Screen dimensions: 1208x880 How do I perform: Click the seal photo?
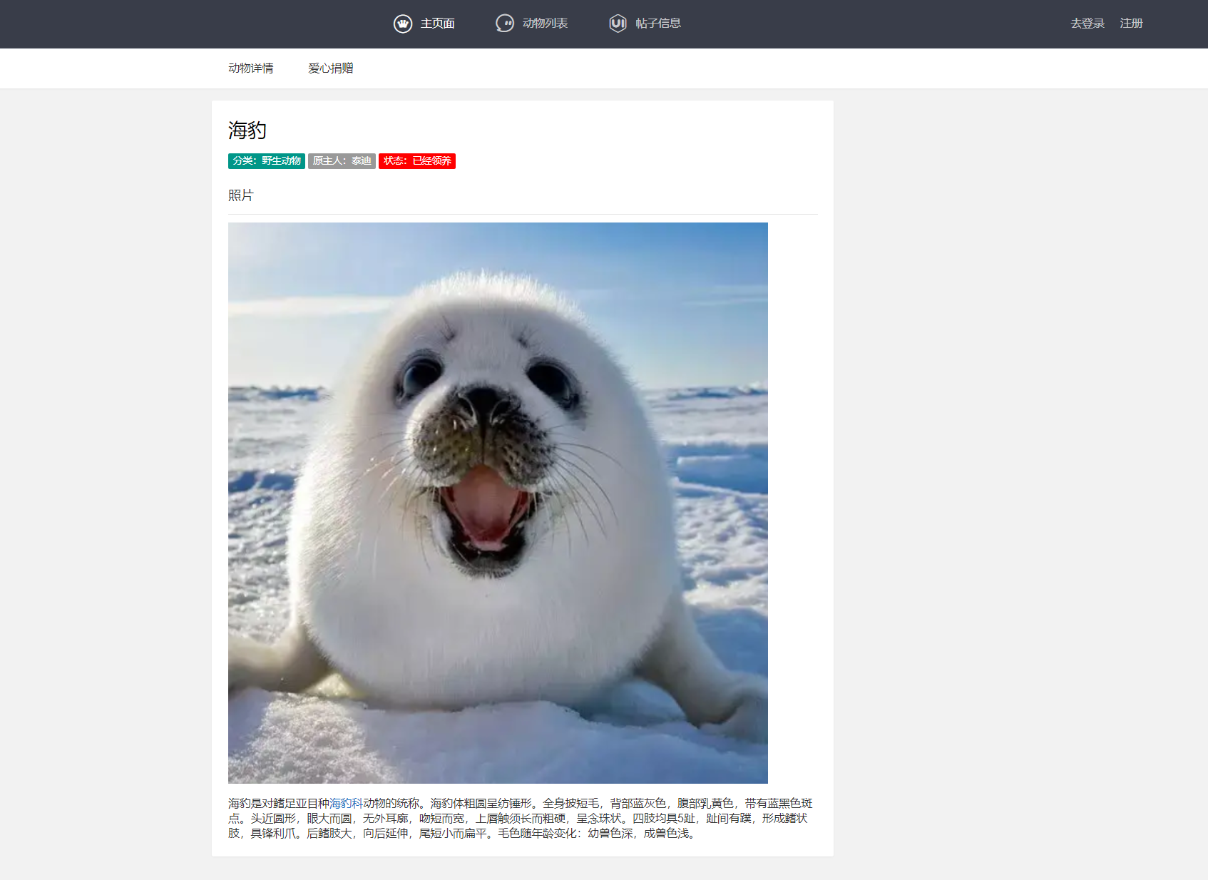498,503
